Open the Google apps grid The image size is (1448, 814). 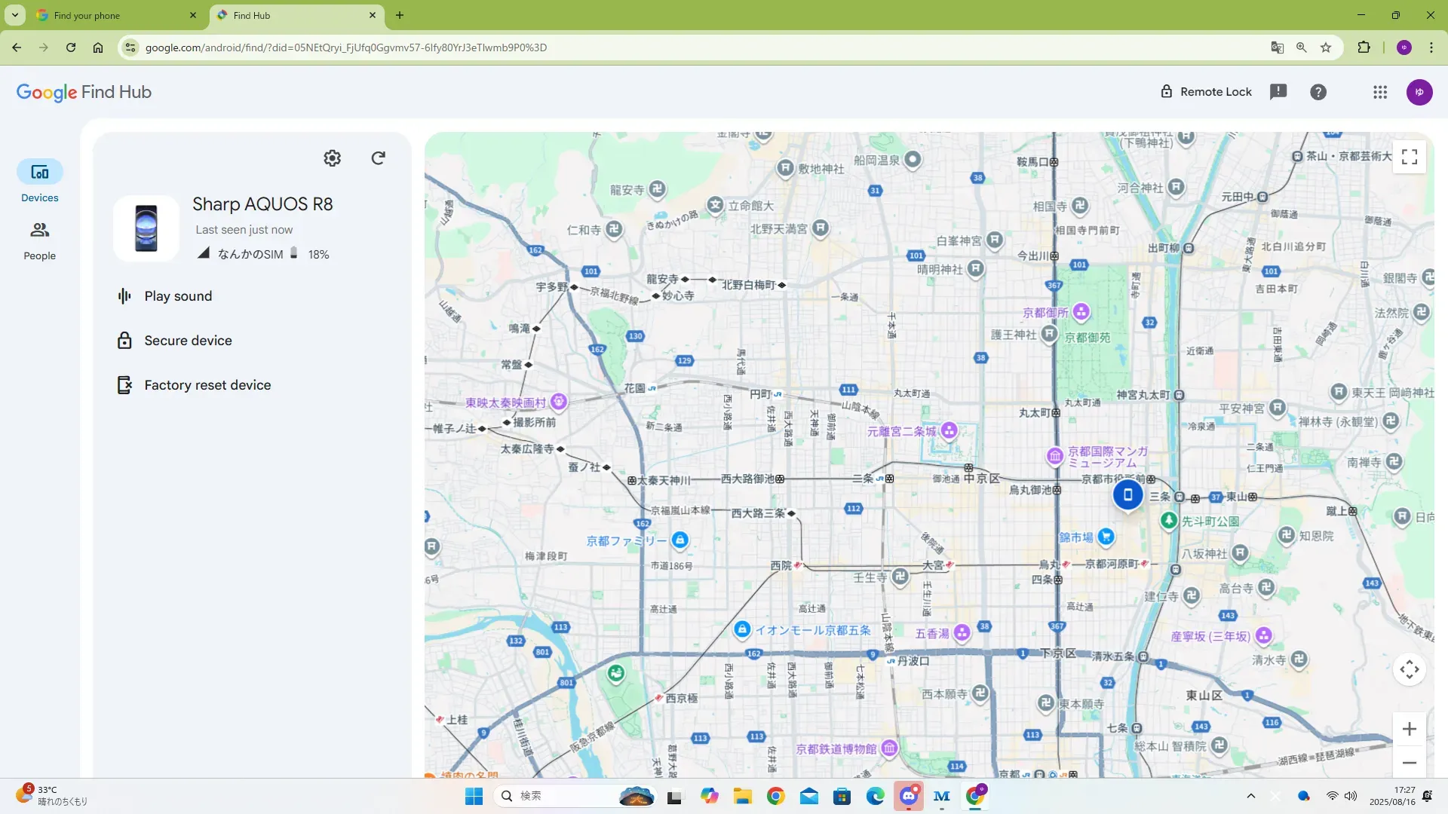coord(1379,92)
